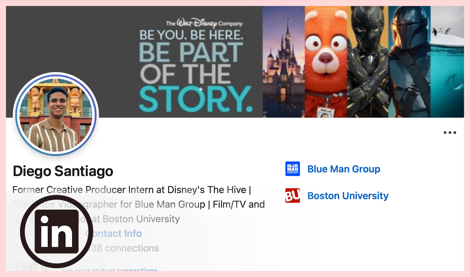Image resolution: width=470 pixels, height=277 pixels.
Task: Open the three-dot more options menu
Action: (x=450, y=133)
